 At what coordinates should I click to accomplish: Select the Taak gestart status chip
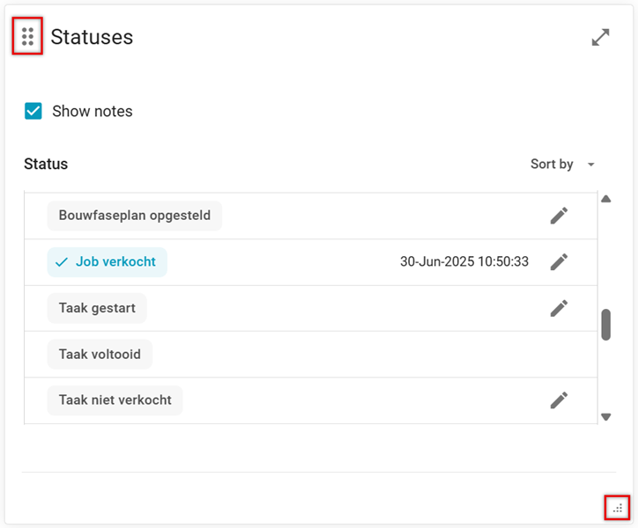pyautogui.click(x=97, y=308)
